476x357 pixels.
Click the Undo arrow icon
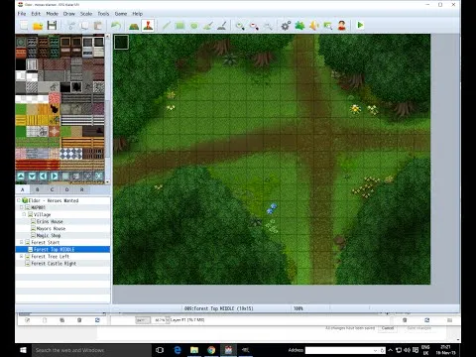(116, 26)
